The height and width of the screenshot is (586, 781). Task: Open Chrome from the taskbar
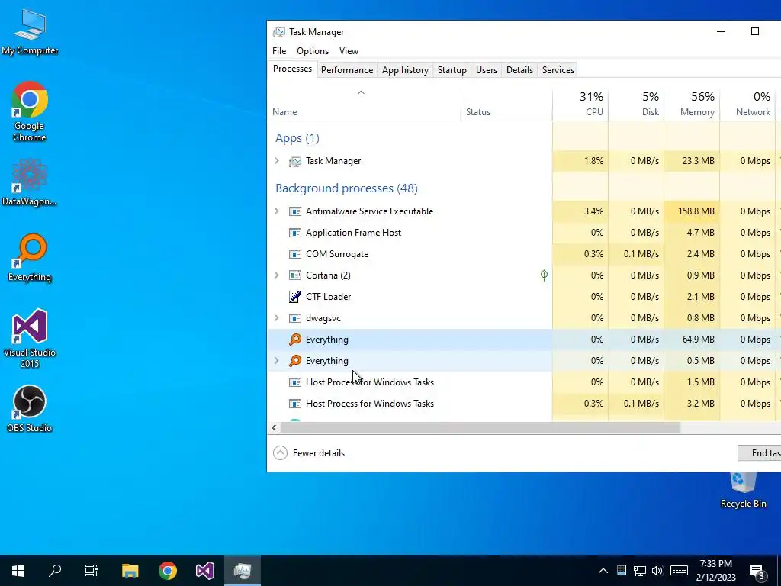(168, 571)
